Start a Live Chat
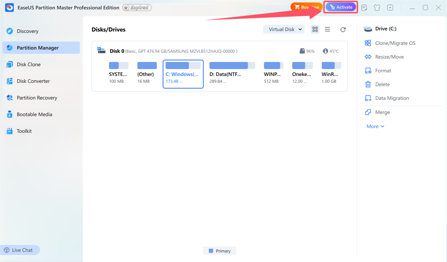 20,250
